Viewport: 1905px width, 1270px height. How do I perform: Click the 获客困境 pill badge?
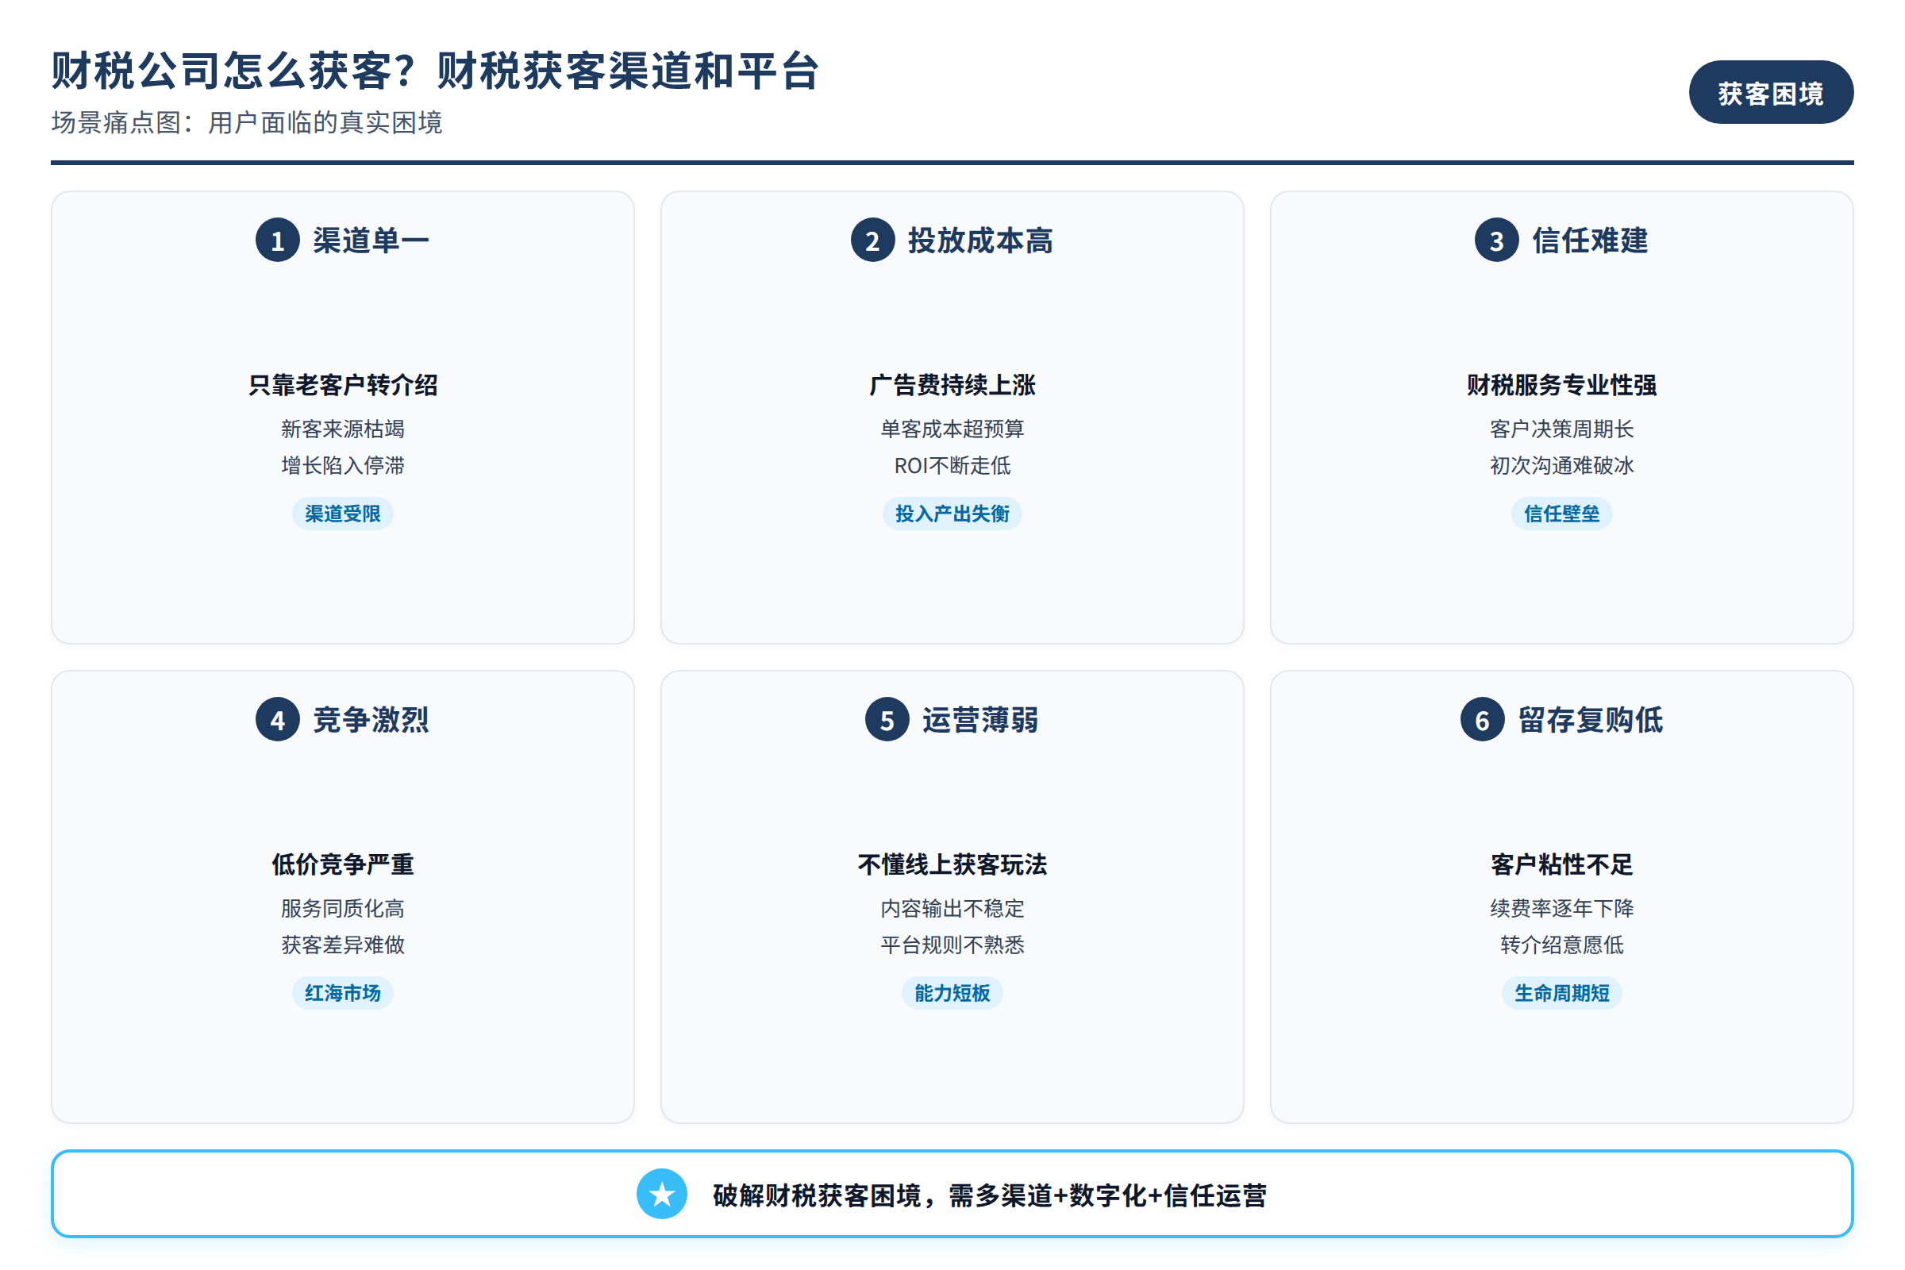pos(1771,92)
